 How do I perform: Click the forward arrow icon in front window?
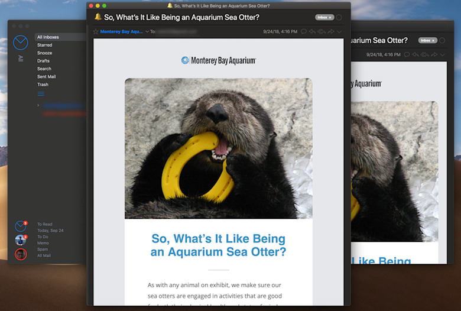coord(331,31)
